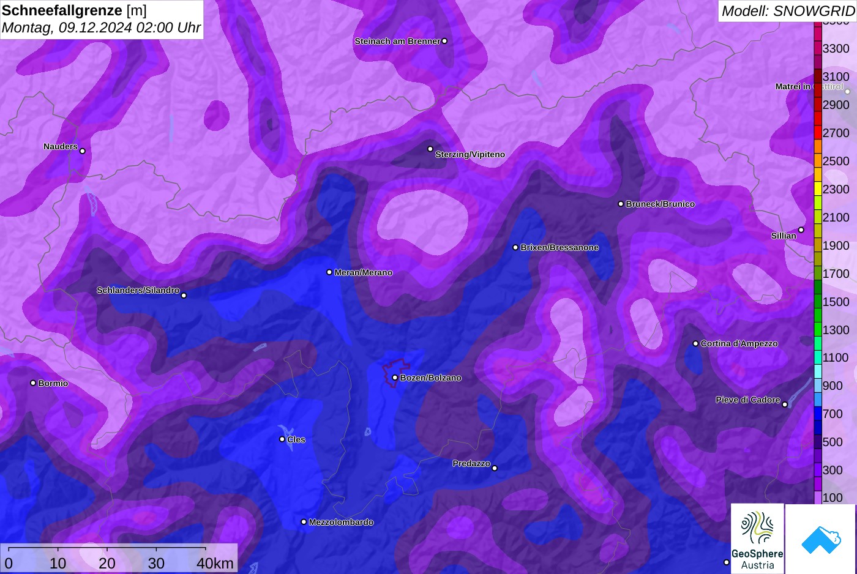Click the Cles city marker

coord(282,439)
